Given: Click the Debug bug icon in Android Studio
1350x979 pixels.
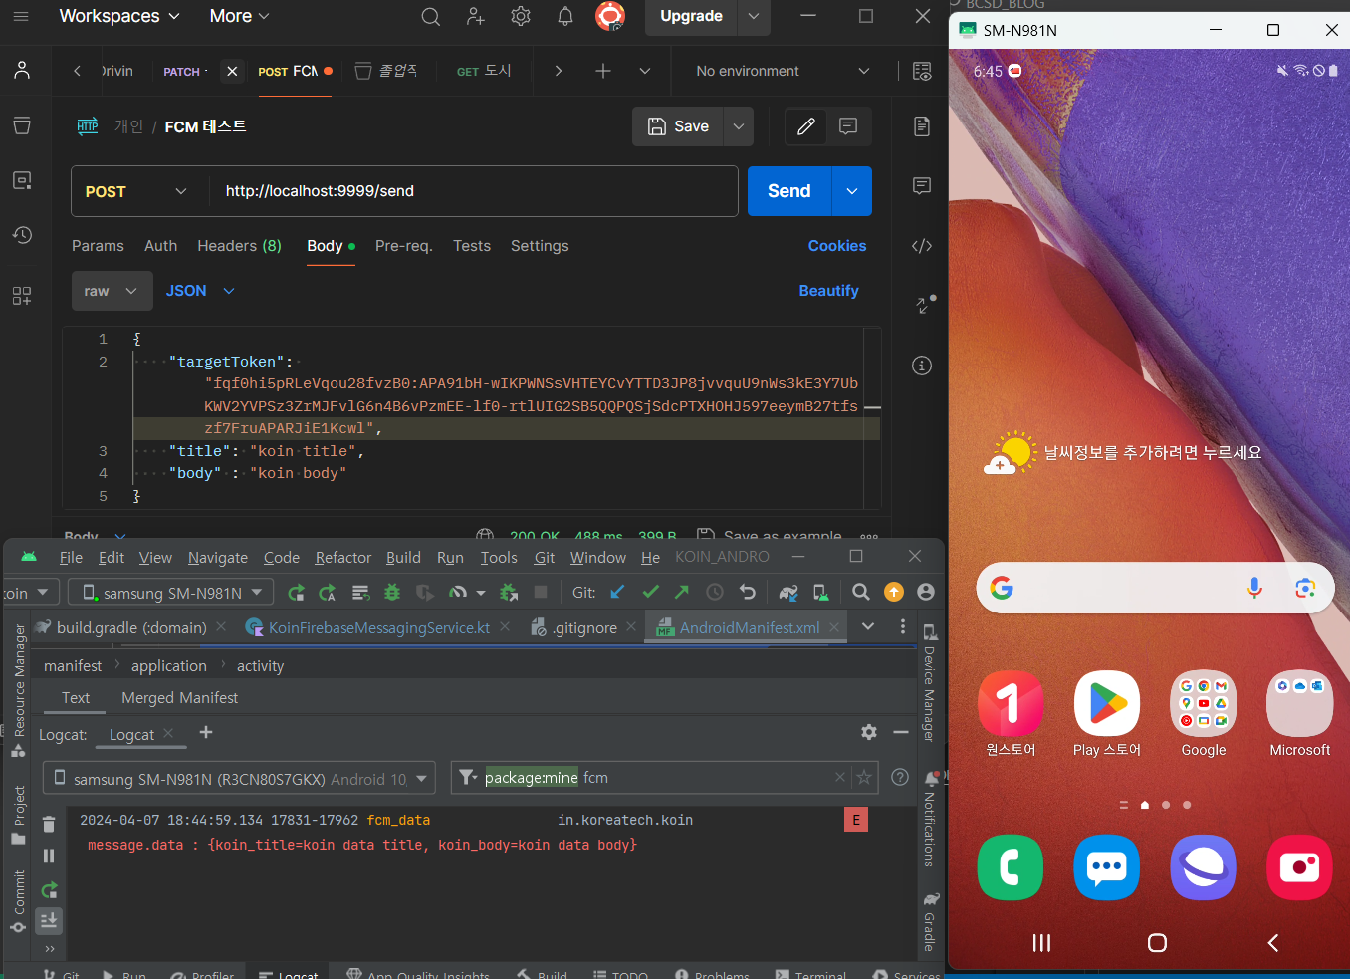Looking at the screenshot, I should pos(392,593).
